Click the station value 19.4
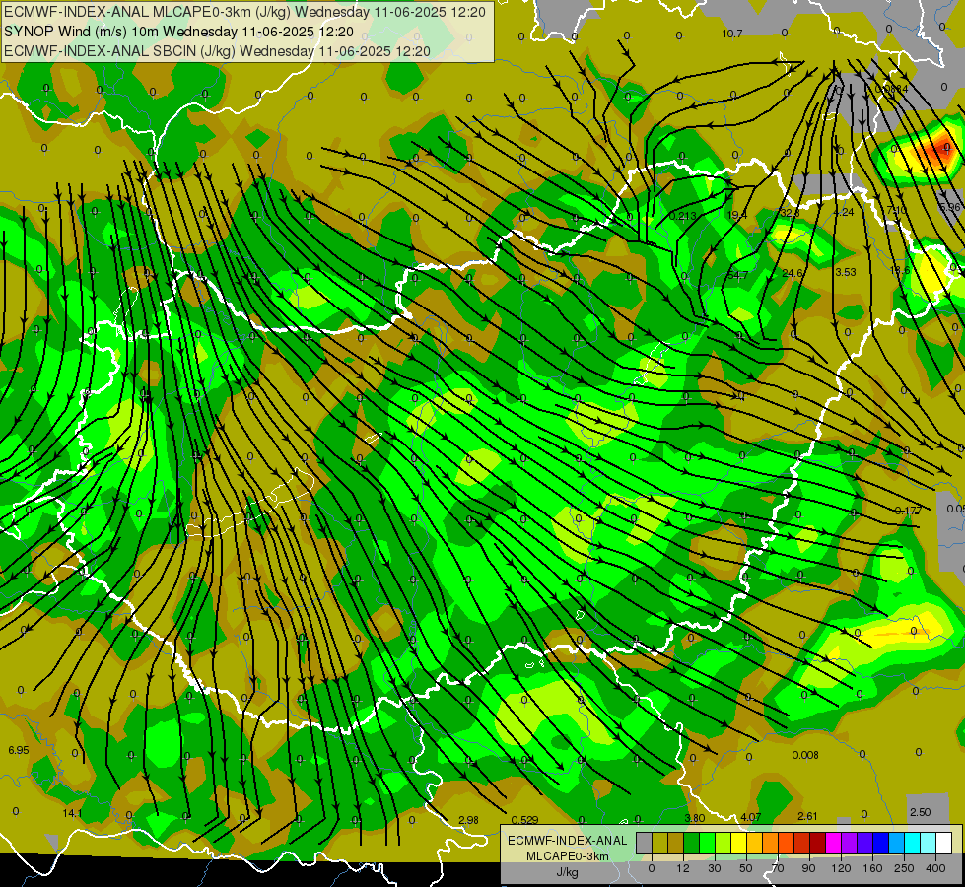Viewport: 965px width, 887px height. coord(736,215)
